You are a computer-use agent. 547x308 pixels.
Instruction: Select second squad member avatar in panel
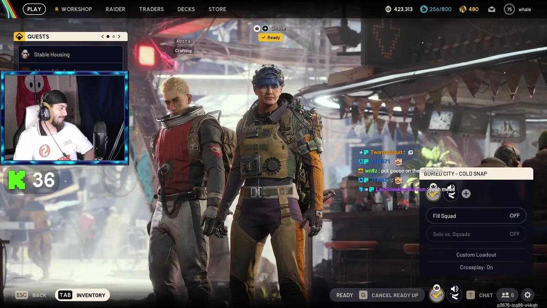click(x=451, y=193)
